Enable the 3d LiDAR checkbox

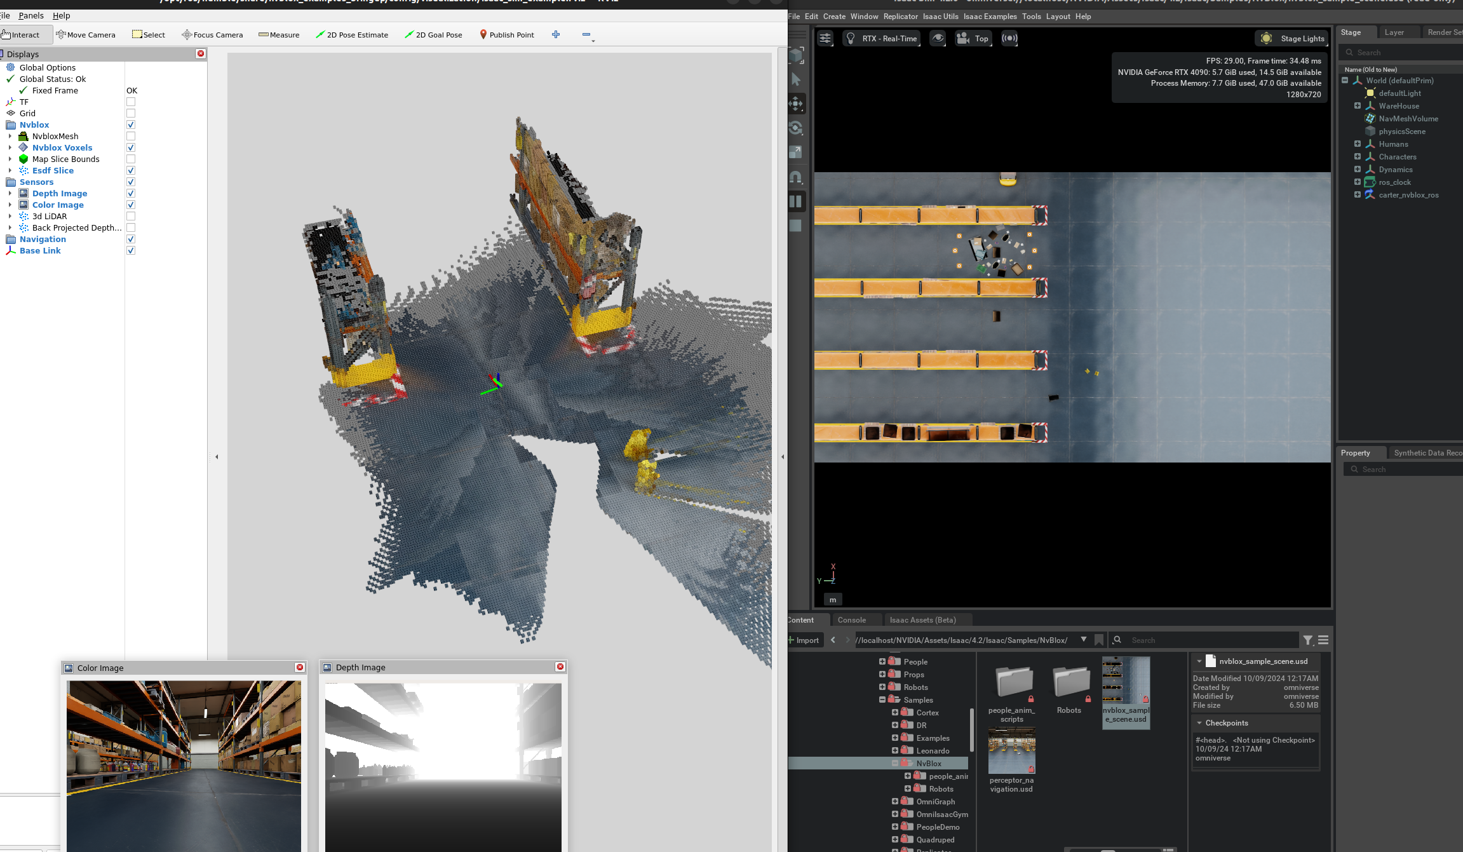(131, 216)
